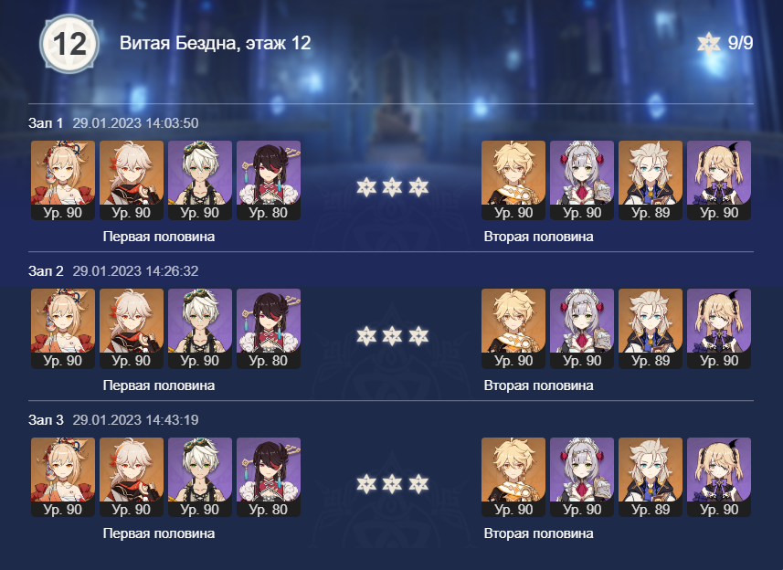Open Fischl portrait in Зал 3
The image size is (783, 570).
click(x=719, y=477)
